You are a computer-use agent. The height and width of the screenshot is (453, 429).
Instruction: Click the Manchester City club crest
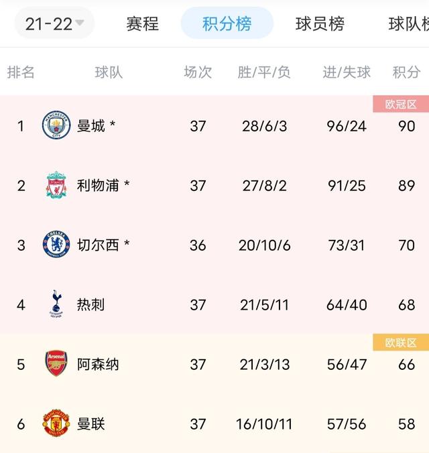pos(56,125)
